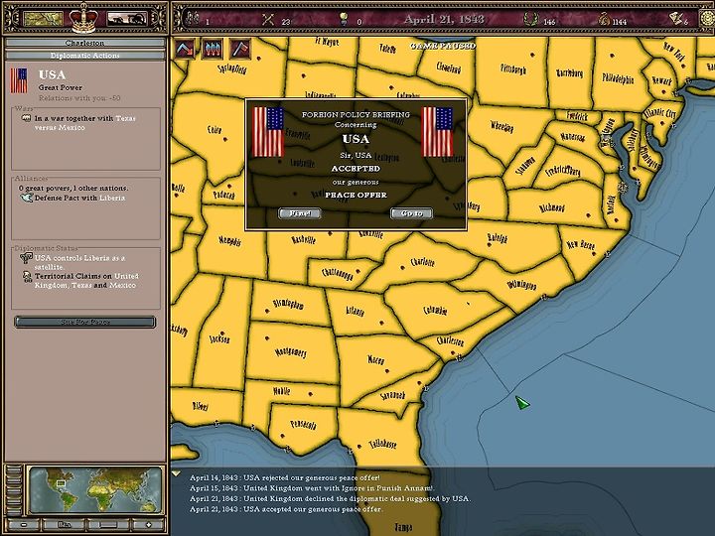Click the date April 21, 1843

pyautogui.click(x=443, y=19)
